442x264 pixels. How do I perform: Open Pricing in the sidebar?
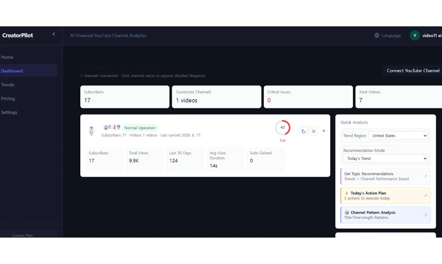(x=8, y=98)
